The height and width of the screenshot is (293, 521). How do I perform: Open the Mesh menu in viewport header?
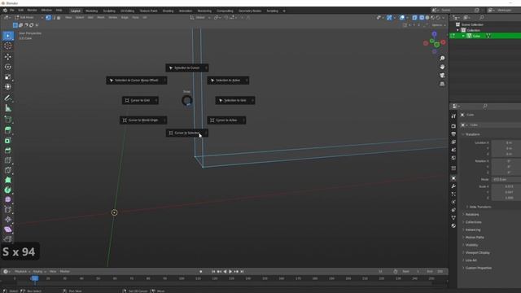click(x=101, y=17)
